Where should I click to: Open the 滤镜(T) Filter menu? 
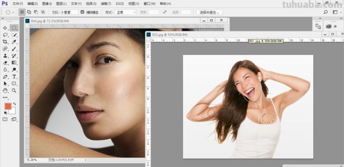(106, 4)
